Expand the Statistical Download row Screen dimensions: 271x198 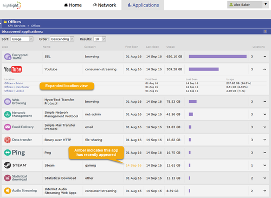pyautogui.click(x=265, y=178)
